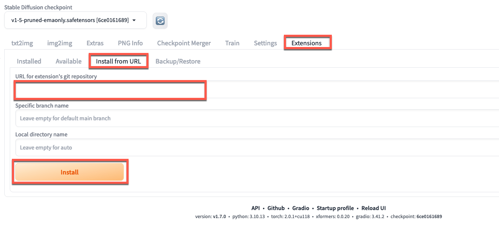Go to the Checkpoint Merger tab
The height and width of the screenshot is (227, 499).
coord(184,43)
